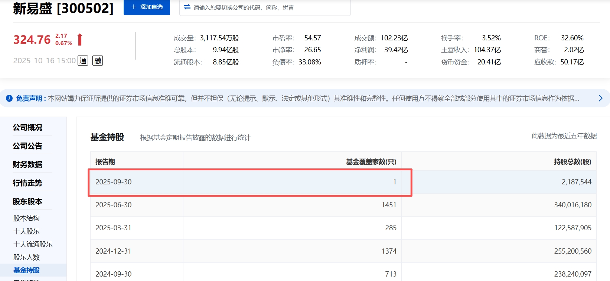Click shareholding total 255,200,560
Viewport: 610px width, 281px height.
[x=573, y=251]
